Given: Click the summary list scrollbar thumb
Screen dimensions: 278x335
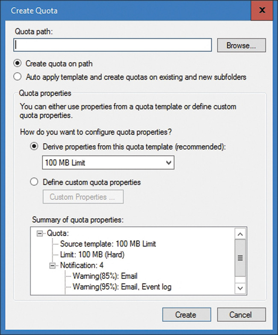Looking at the screenshot, I should tap(240, 258).
